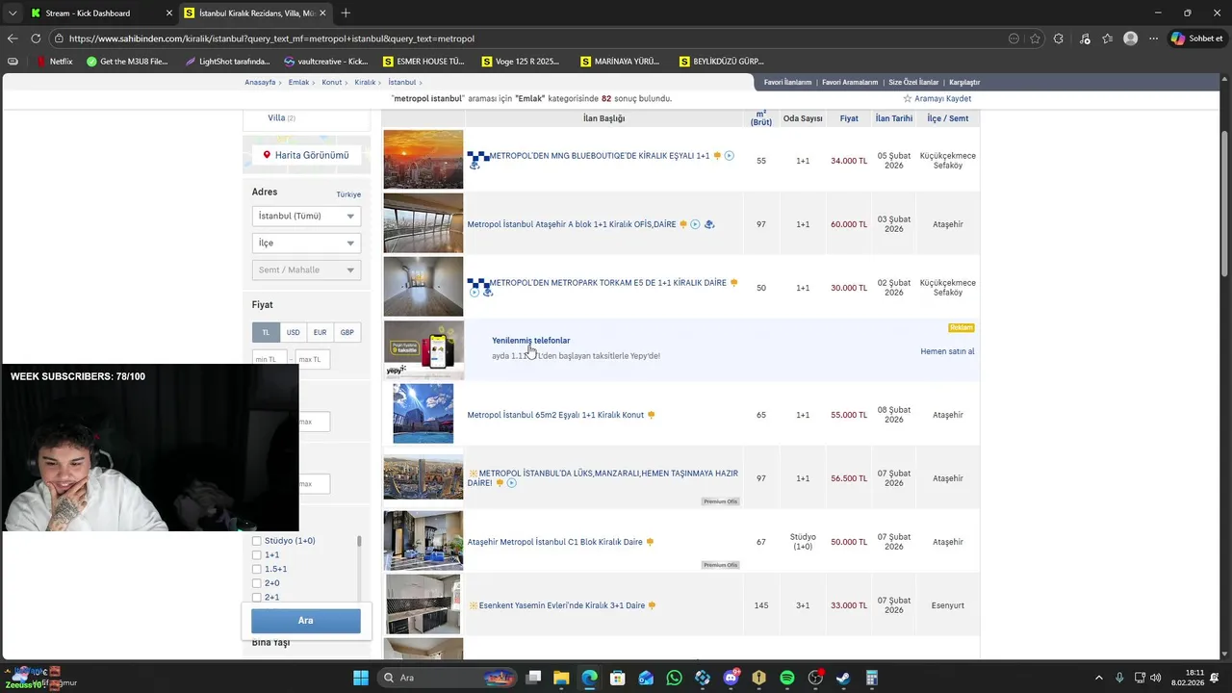
Task: Click Konut breadcrumb link
Action: [332, 82]
